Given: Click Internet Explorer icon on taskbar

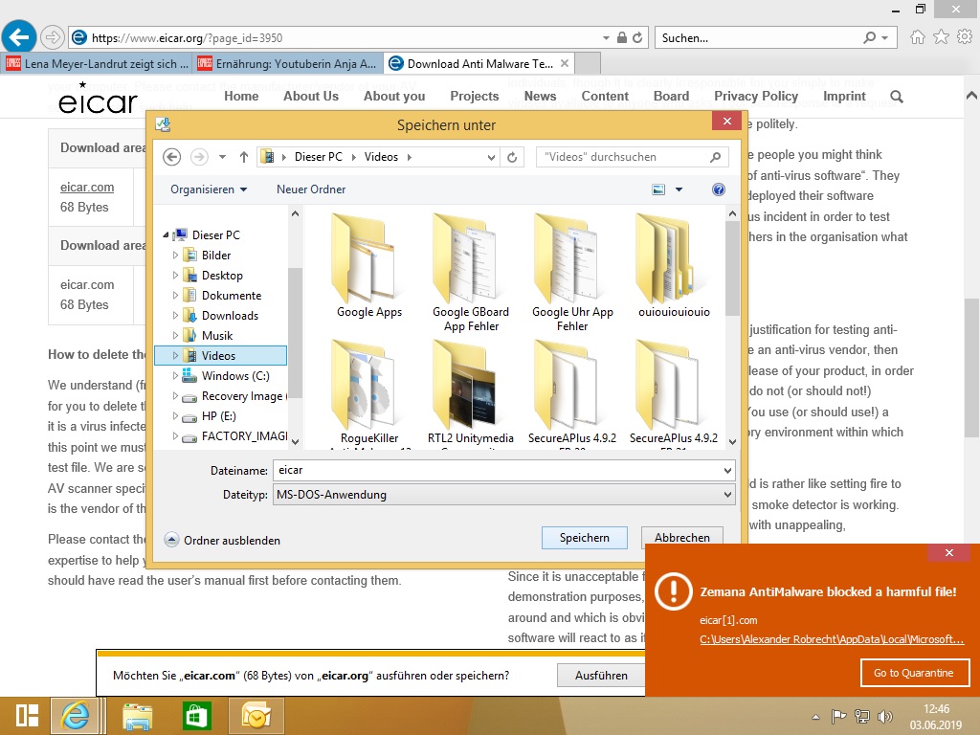Looking at the screenshot, I should (75, 716).
